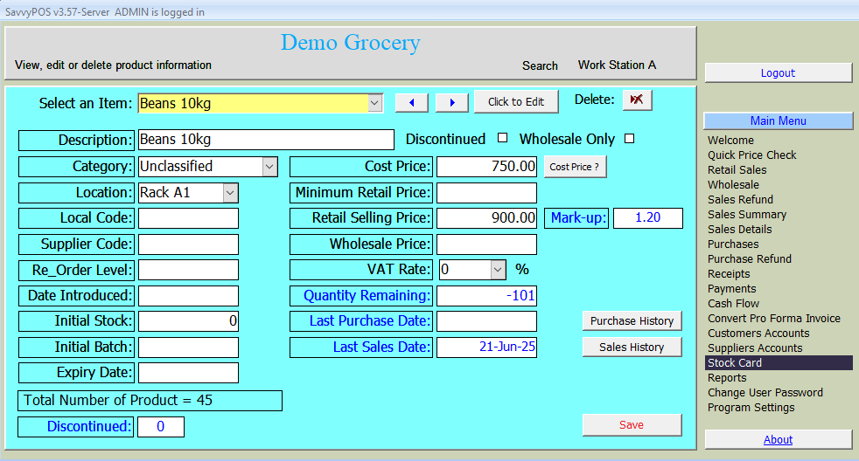Image resolution: width=859 pixels, height=461 pixels.
Task: Go to Program Settings menu item
Action: pos(751,408)
